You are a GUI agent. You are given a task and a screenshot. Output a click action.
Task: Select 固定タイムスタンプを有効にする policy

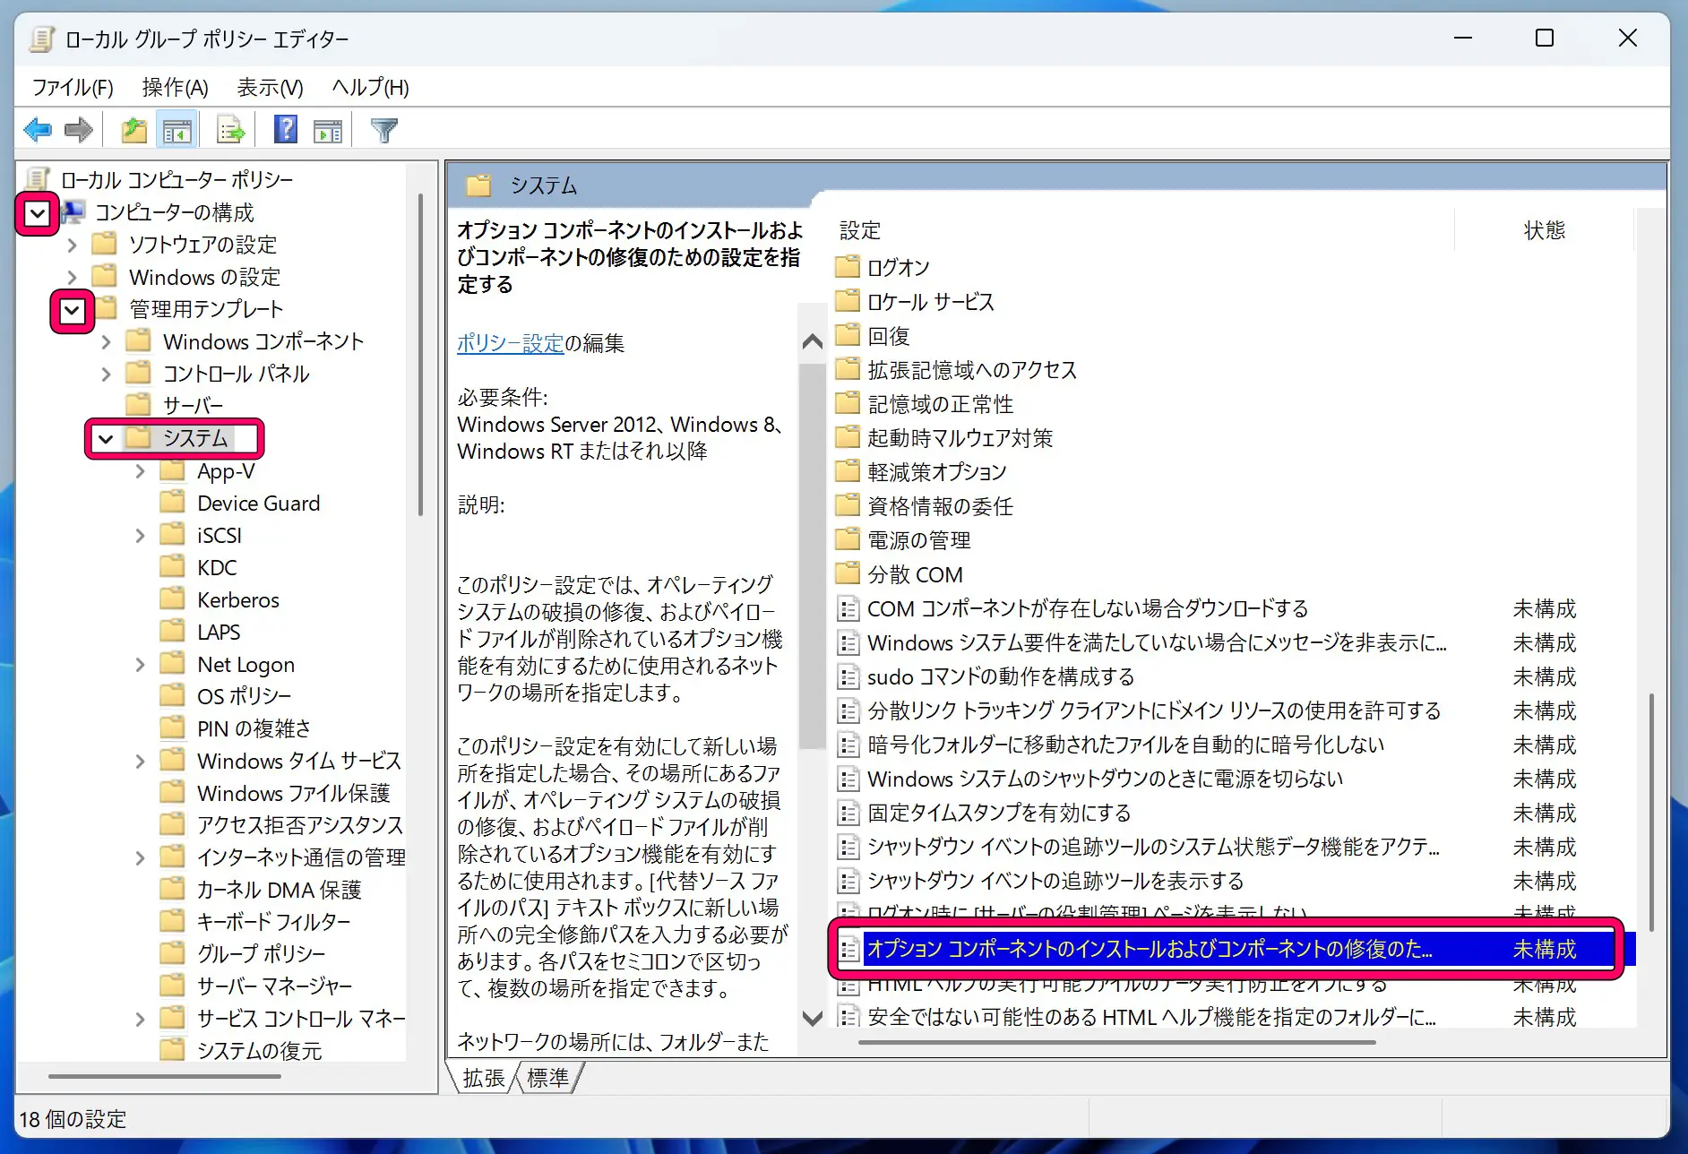tap(999, 813)
